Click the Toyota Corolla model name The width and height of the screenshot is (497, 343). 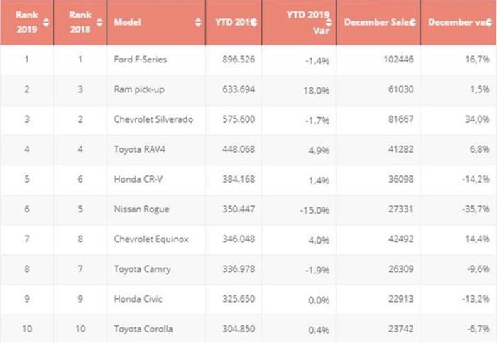(143, 330)
